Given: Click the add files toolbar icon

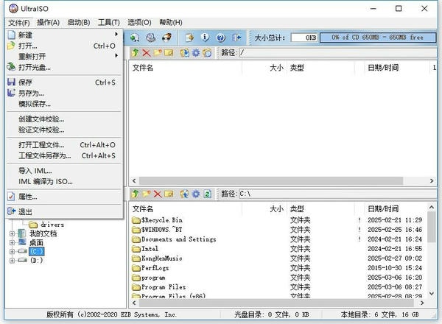Looking at the screenshot, I should (189, 38).
